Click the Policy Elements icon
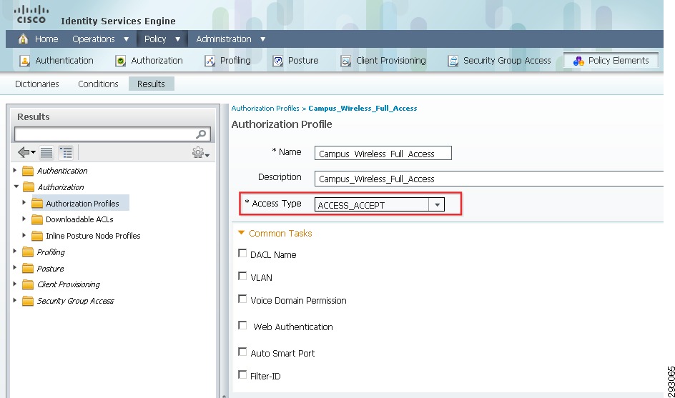 point(578,61)
